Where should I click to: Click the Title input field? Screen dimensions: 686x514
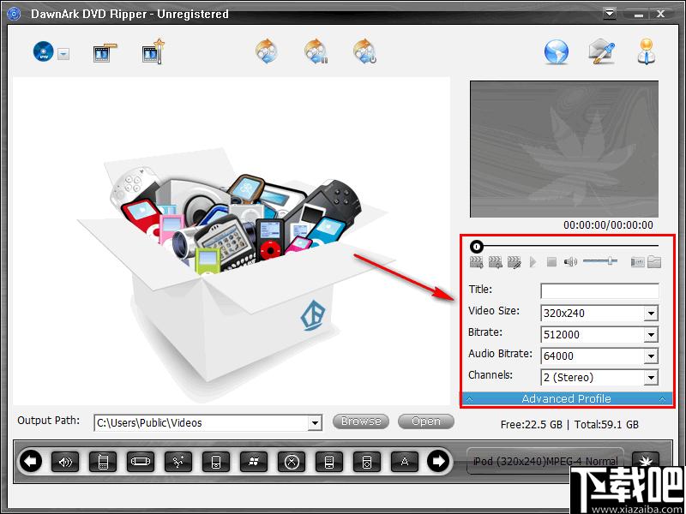599,291
